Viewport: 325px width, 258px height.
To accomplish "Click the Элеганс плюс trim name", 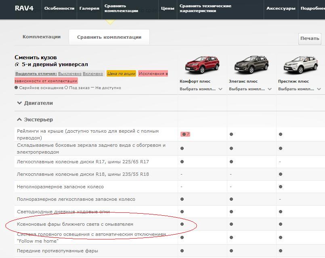I will tap(243, 81).
